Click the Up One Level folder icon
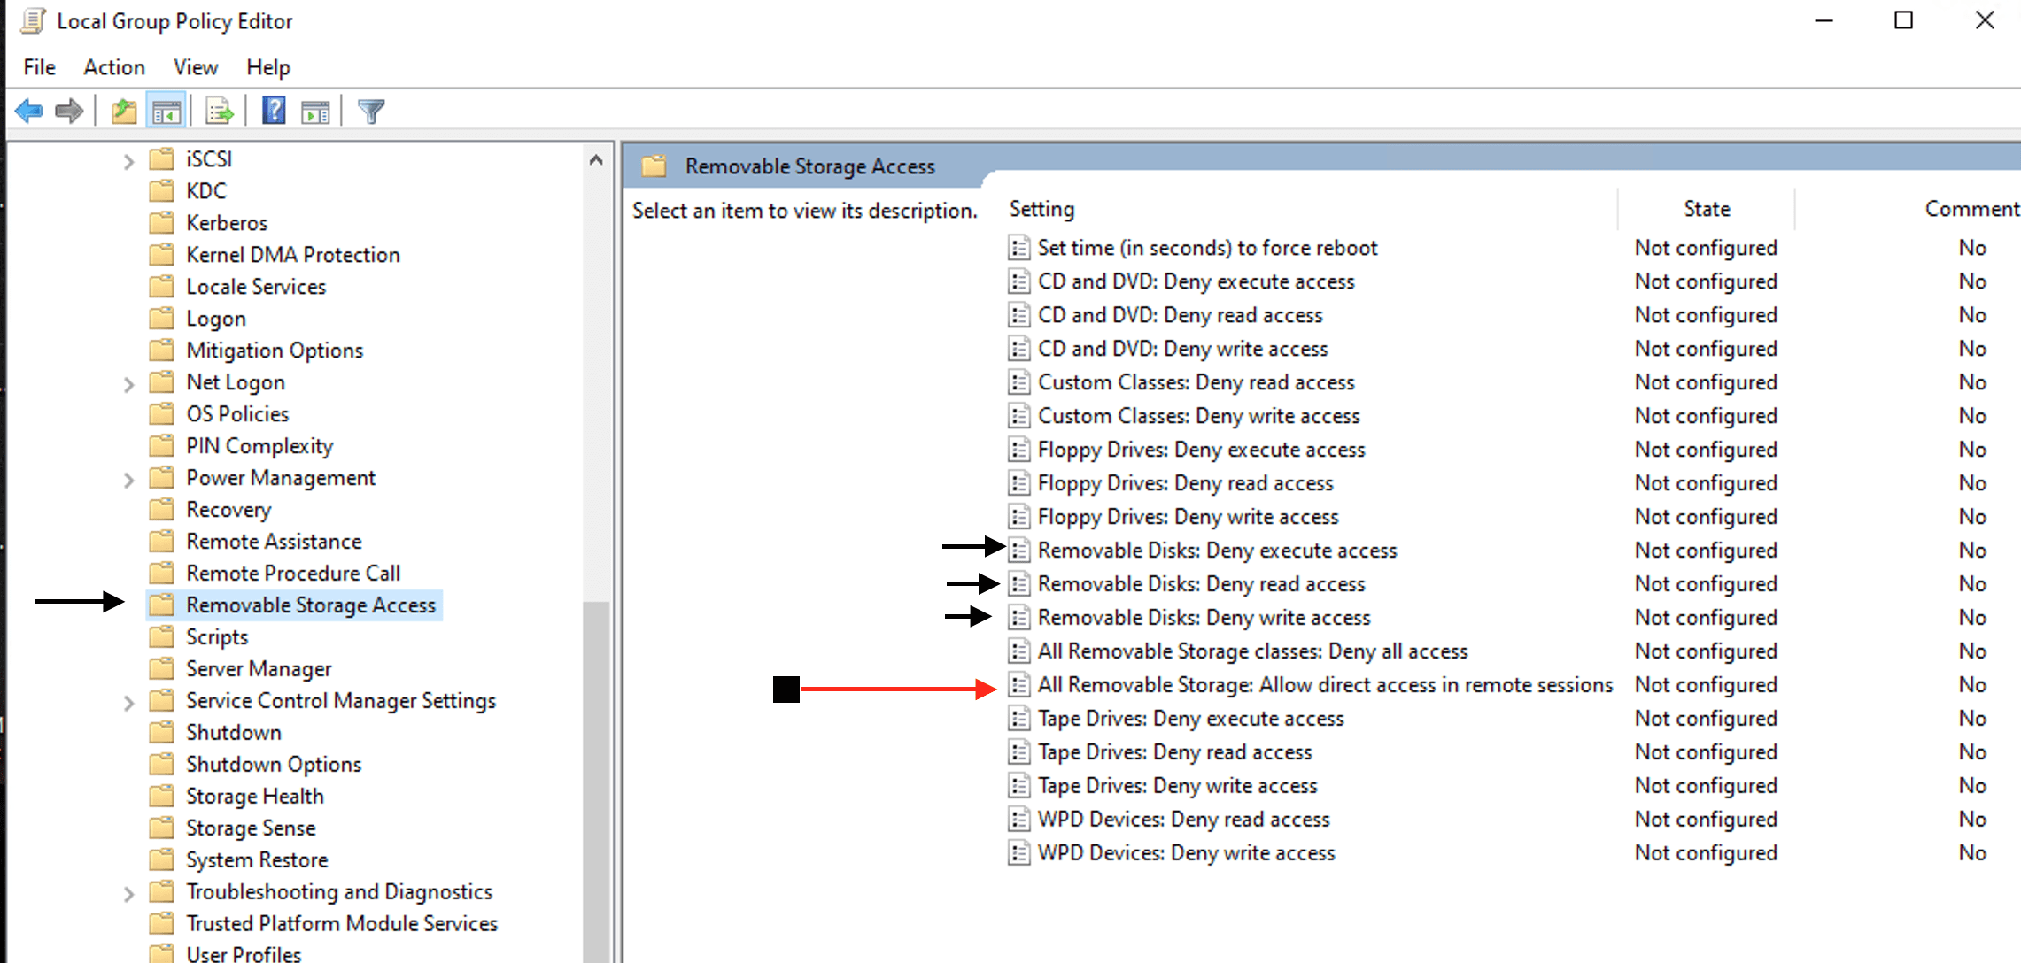This screenshot has width=2021, height=963. pos(124,112)
